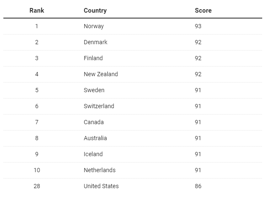Click the Score column header
Screen dimensions: 266x197
click(x=203, y=10)
